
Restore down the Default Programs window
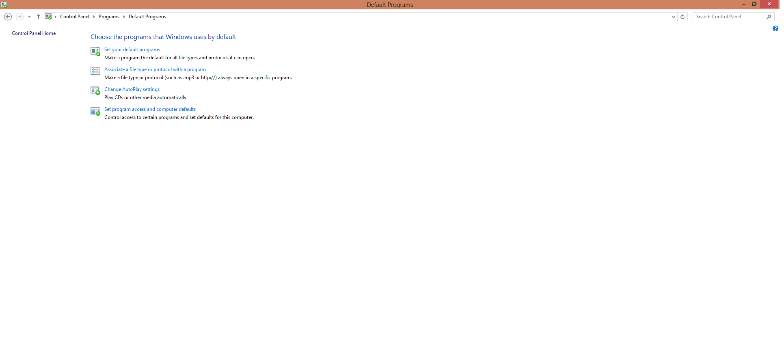pyautogui.click(x=754, y=4)
